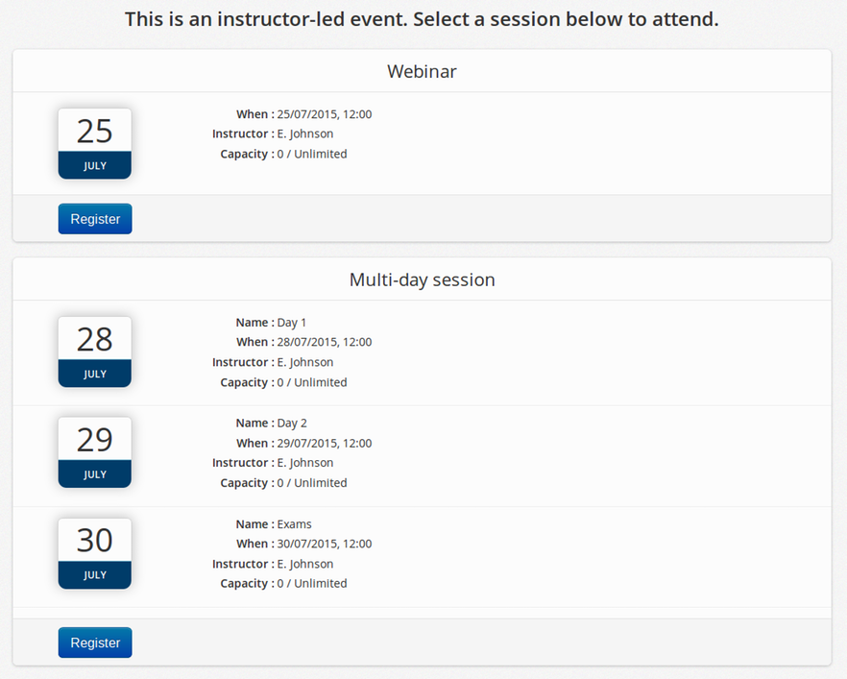The height and width of the screenshot is (679, 847).
Task: Click Register button for Multi-day session
Action: point(95,643)
